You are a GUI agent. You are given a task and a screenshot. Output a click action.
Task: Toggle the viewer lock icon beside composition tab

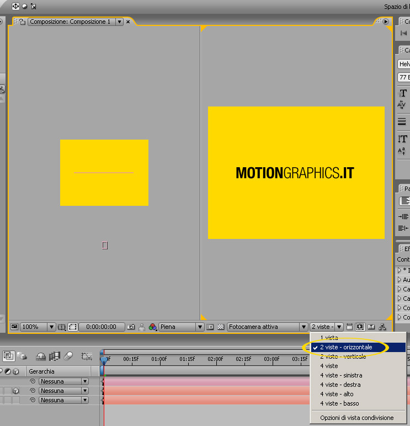point(22,22)
